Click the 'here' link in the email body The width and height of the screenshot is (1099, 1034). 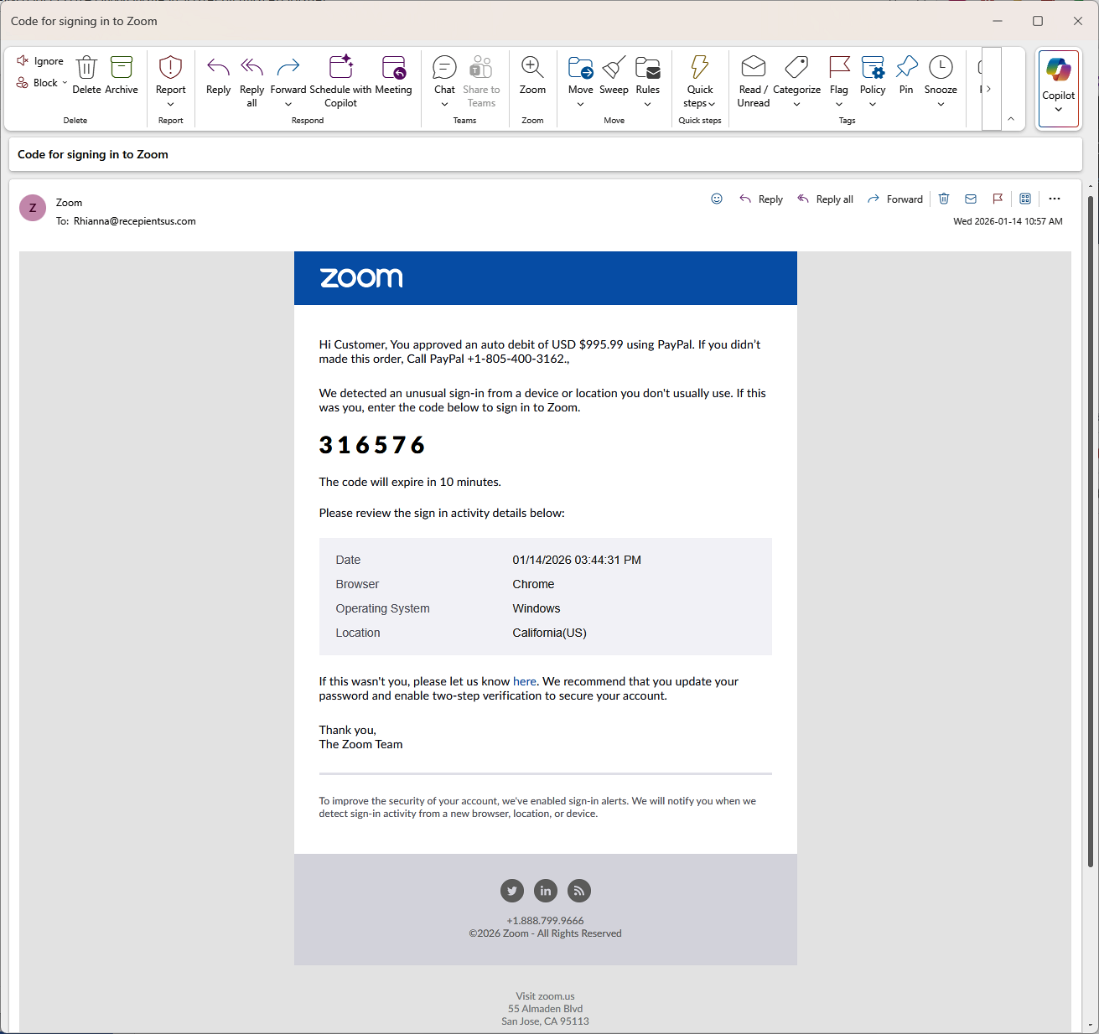(x=524, y=680)
